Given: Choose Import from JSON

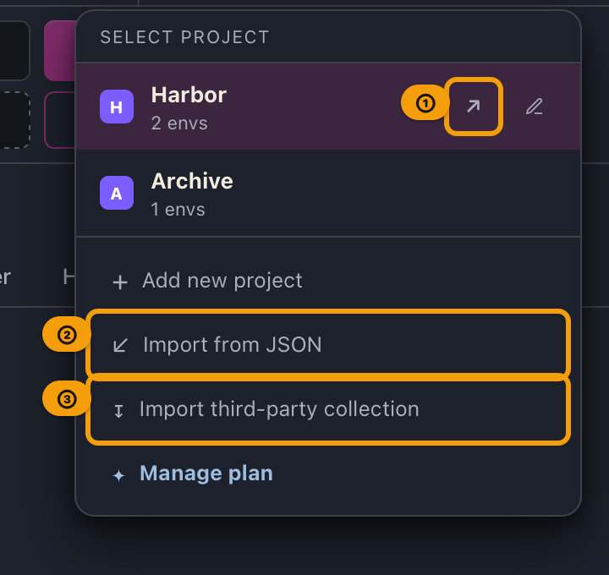Looking at the screenshot, I should point(328,345).
